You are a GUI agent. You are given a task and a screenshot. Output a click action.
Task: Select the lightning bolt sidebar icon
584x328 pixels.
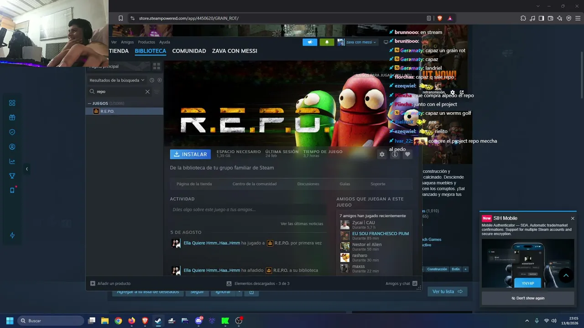click(12, 236)
